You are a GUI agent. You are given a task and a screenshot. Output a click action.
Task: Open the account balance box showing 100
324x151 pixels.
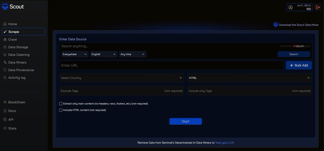pyautogui.click(x=300, y=7)
